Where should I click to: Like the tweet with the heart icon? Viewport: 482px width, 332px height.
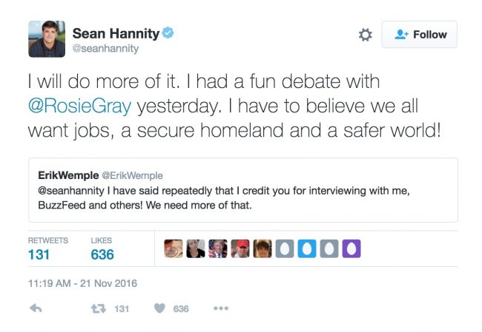[159, 308]
